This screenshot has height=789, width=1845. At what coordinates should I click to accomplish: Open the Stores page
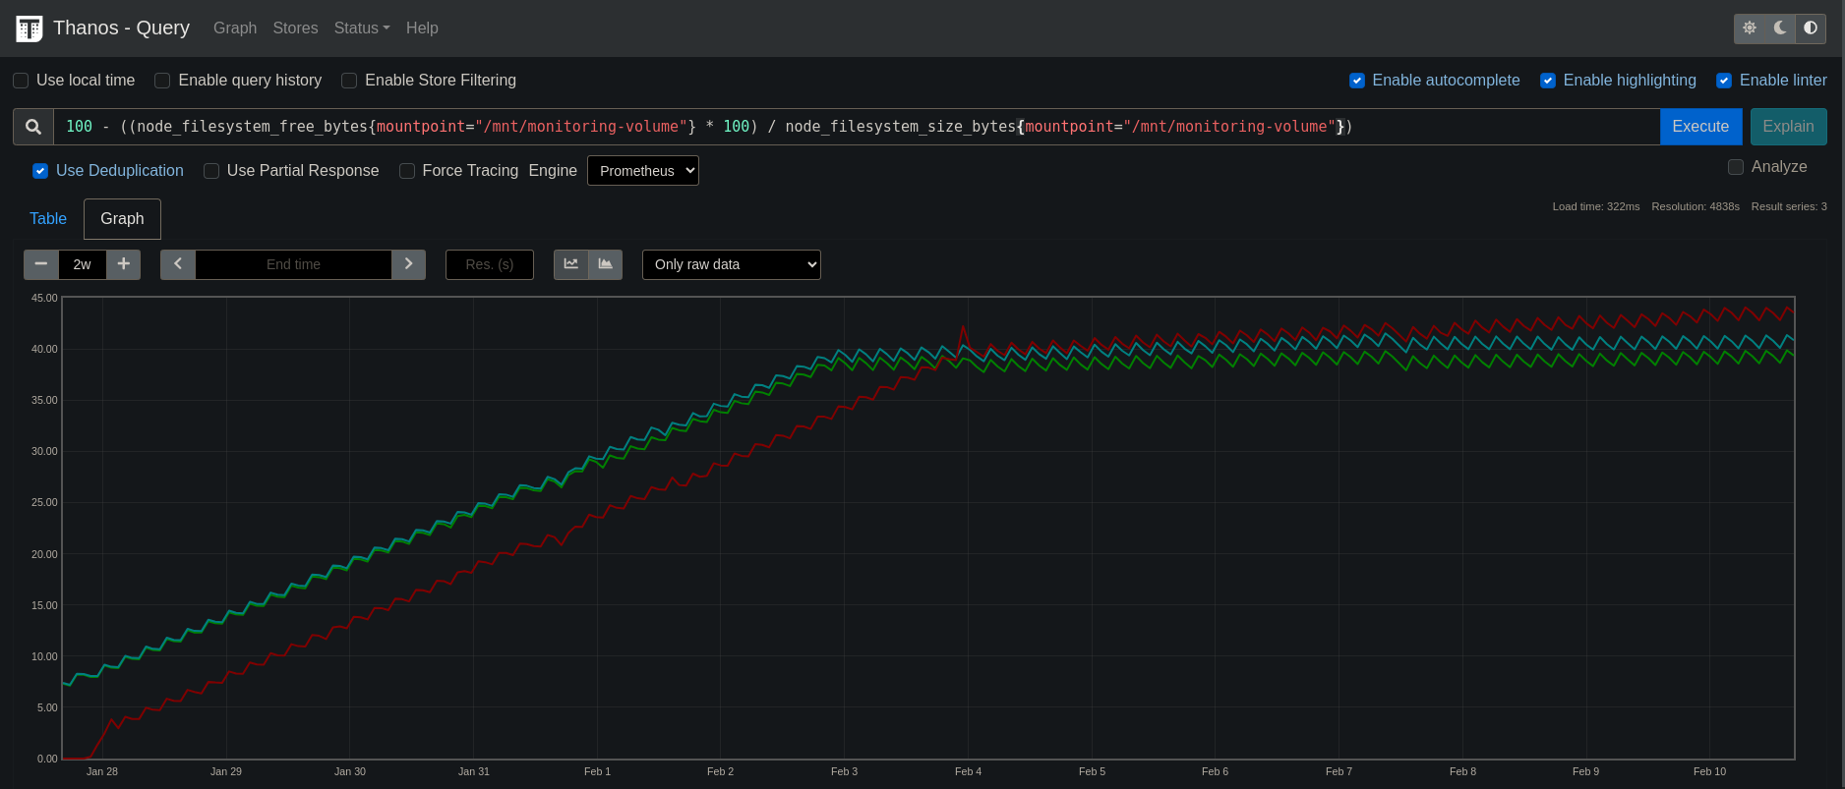click(295, 28)
